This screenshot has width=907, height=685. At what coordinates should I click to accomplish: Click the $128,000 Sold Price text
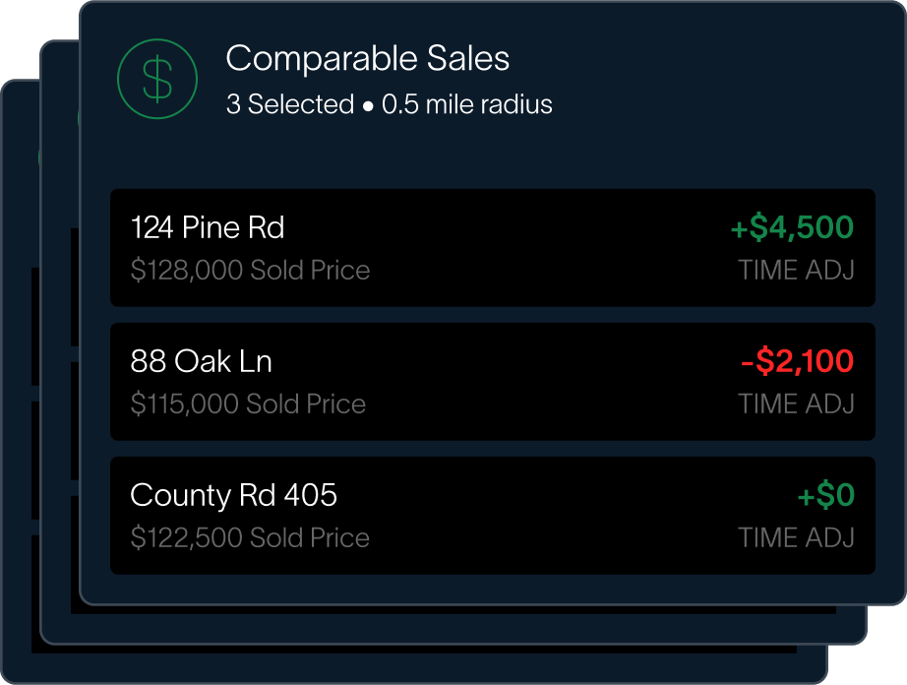pos(250,271)
